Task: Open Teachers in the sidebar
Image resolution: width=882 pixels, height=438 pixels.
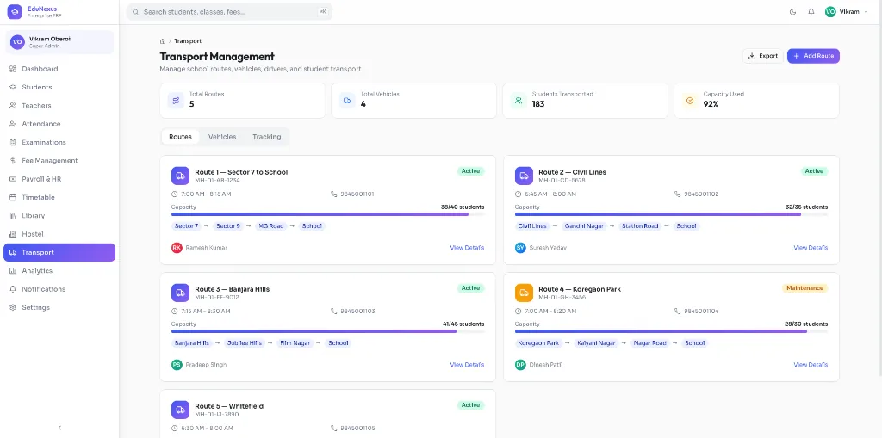Action: coord(59,106)
